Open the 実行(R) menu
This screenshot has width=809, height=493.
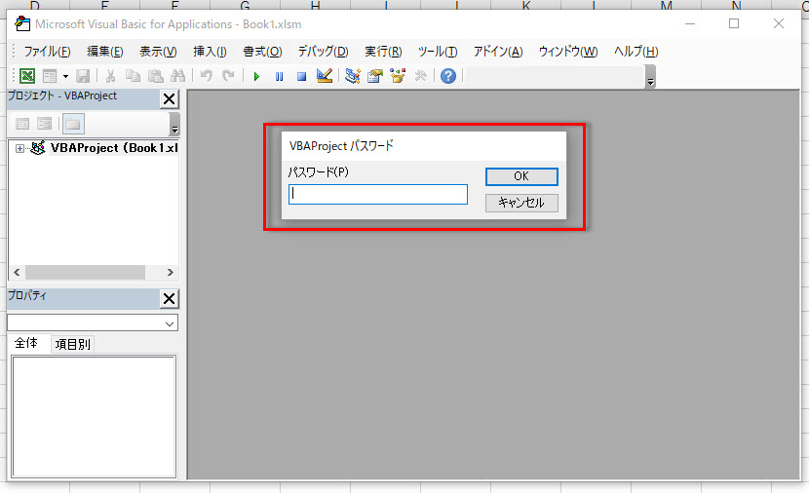point(383,52)
